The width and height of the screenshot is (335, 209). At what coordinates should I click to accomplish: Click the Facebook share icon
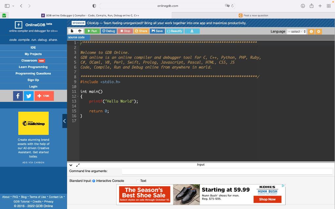(x=18, y=96)
